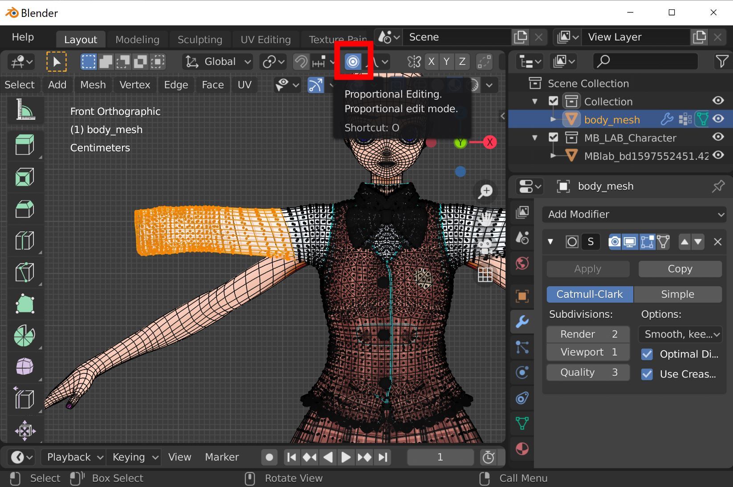Select the Extrude Region tool
The image size is (733, 487).
[25, 145]
